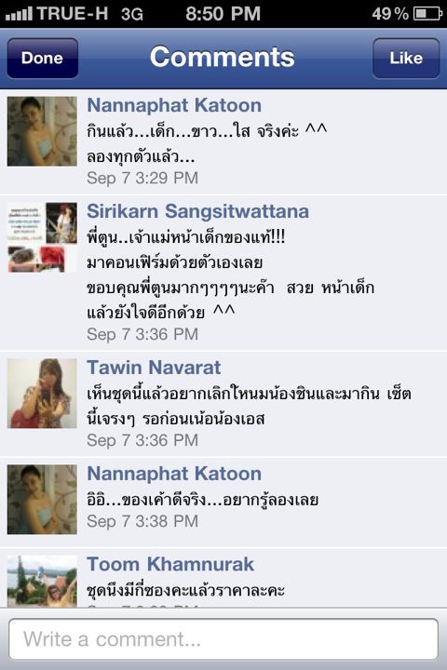Open Sirikarn Sangsitwattana's profile picture
Image resolution: width=447 pixels, height=670 pixels.
coord(42,237)
